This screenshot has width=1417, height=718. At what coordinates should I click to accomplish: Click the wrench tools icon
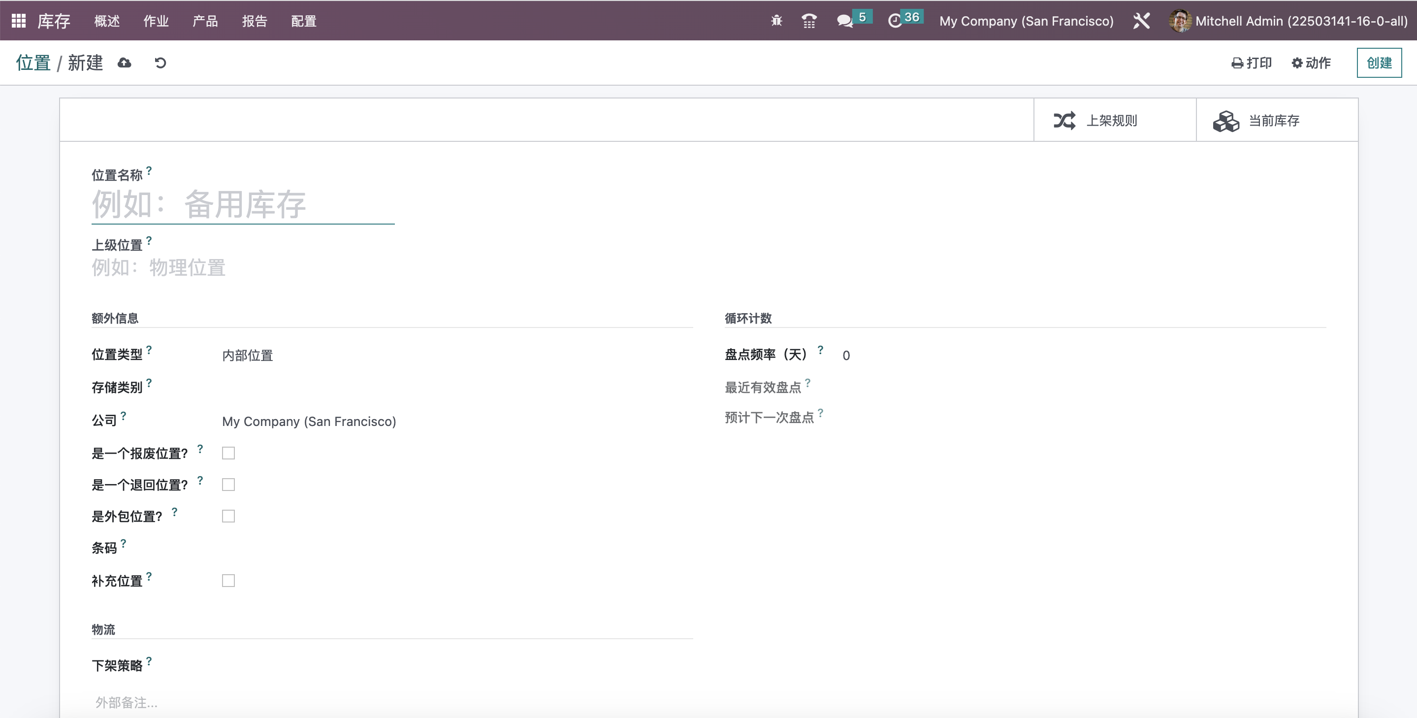point(1141,21)
